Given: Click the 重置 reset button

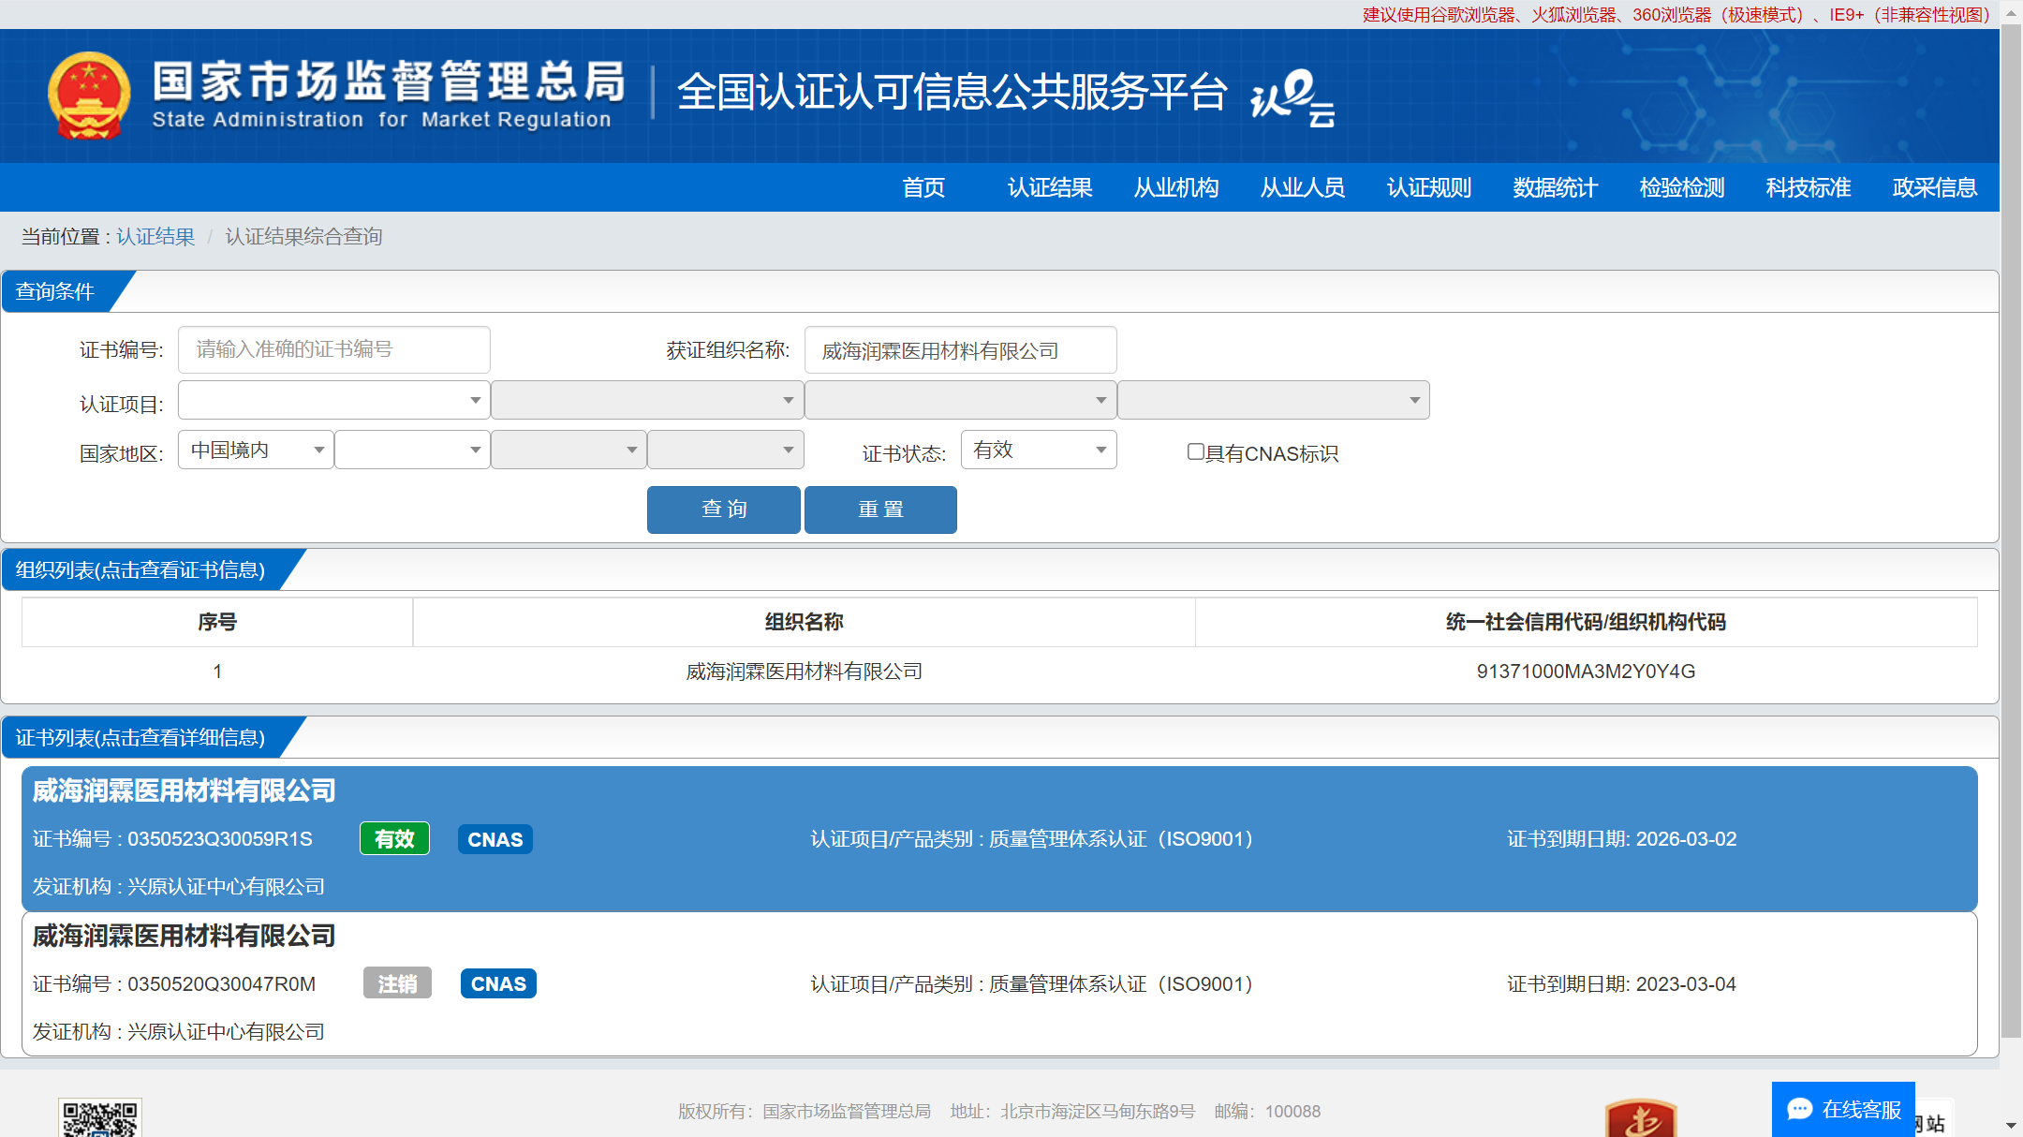Looking at the screenshot, I should click(x=880, y=509).
